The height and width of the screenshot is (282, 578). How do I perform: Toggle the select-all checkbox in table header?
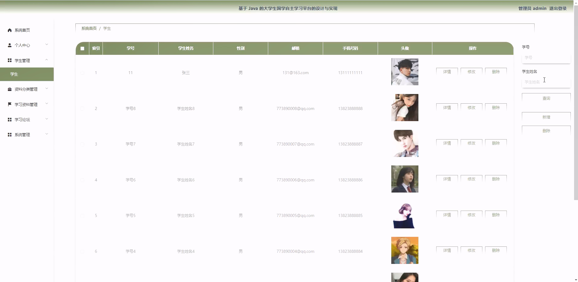(82, 49)
